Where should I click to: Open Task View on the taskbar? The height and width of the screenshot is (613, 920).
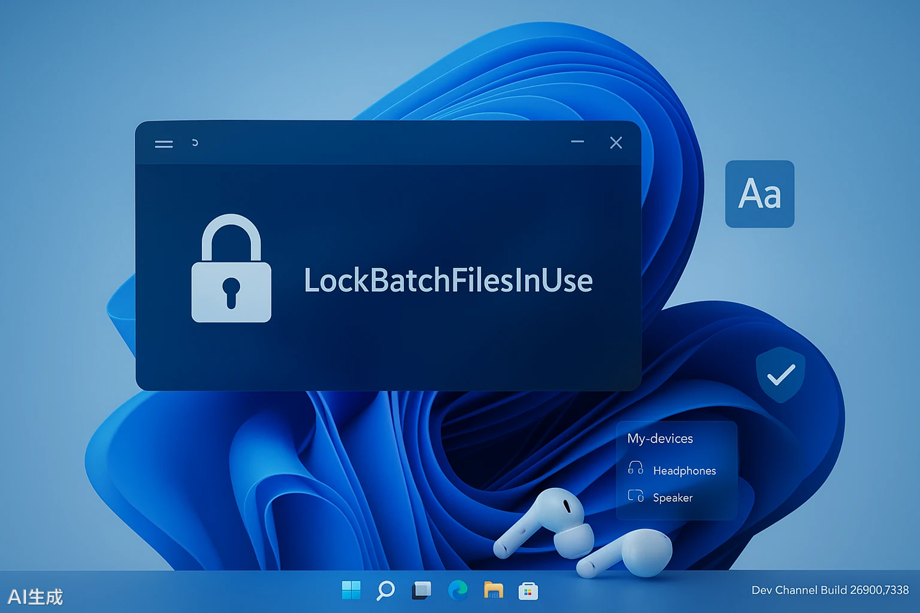[x=421, y=590]
